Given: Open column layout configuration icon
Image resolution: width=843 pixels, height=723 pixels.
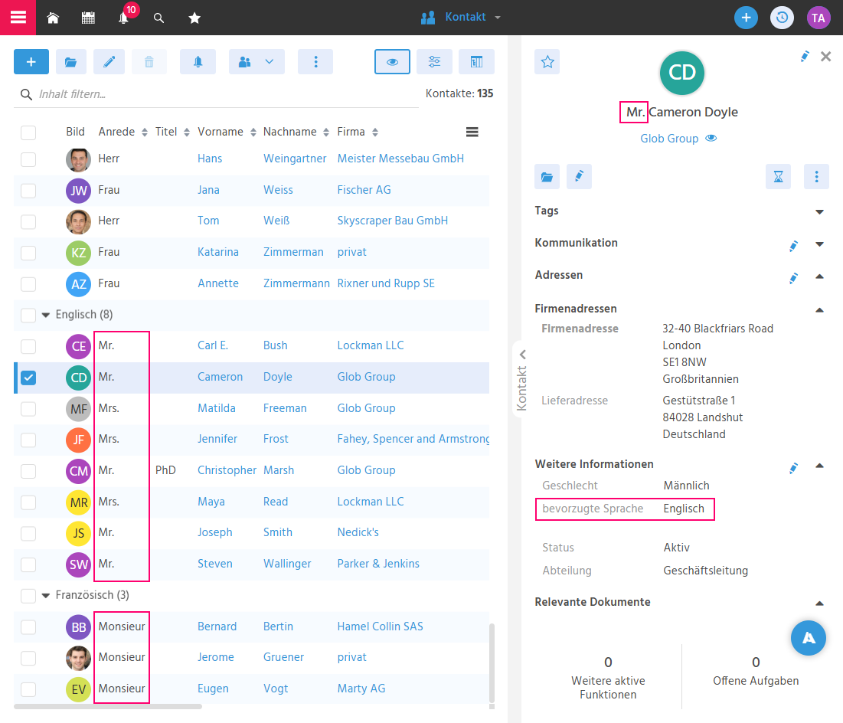Looking at the screenshot, I should point(476,62).
